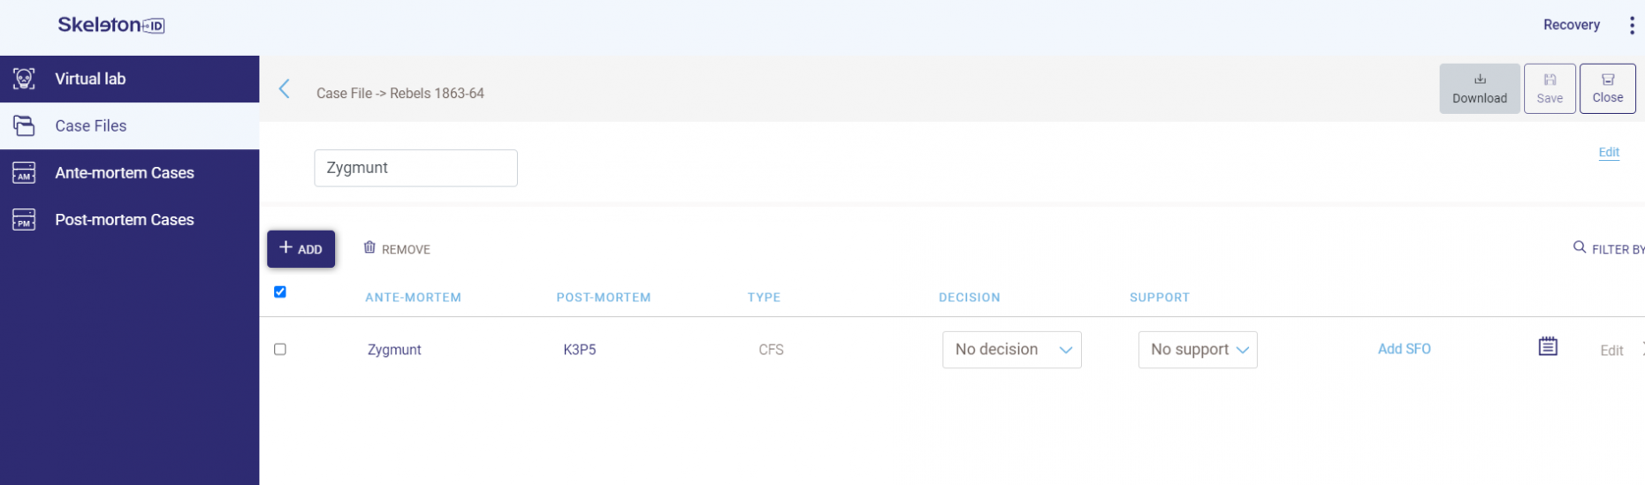Click the Download button
Image resolution: width=1645 pixels, height=485 pixels.
coord(1479,88)
